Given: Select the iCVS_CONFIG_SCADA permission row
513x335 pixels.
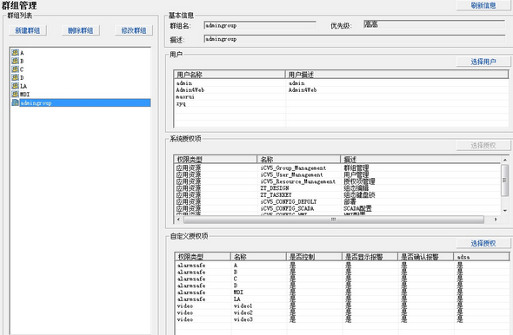Looking at the screenshot, I should tap(337, 208).
